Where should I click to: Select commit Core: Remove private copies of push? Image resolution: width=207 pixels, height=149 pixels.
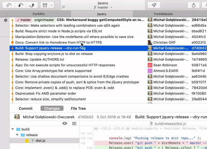coord(108,82)
